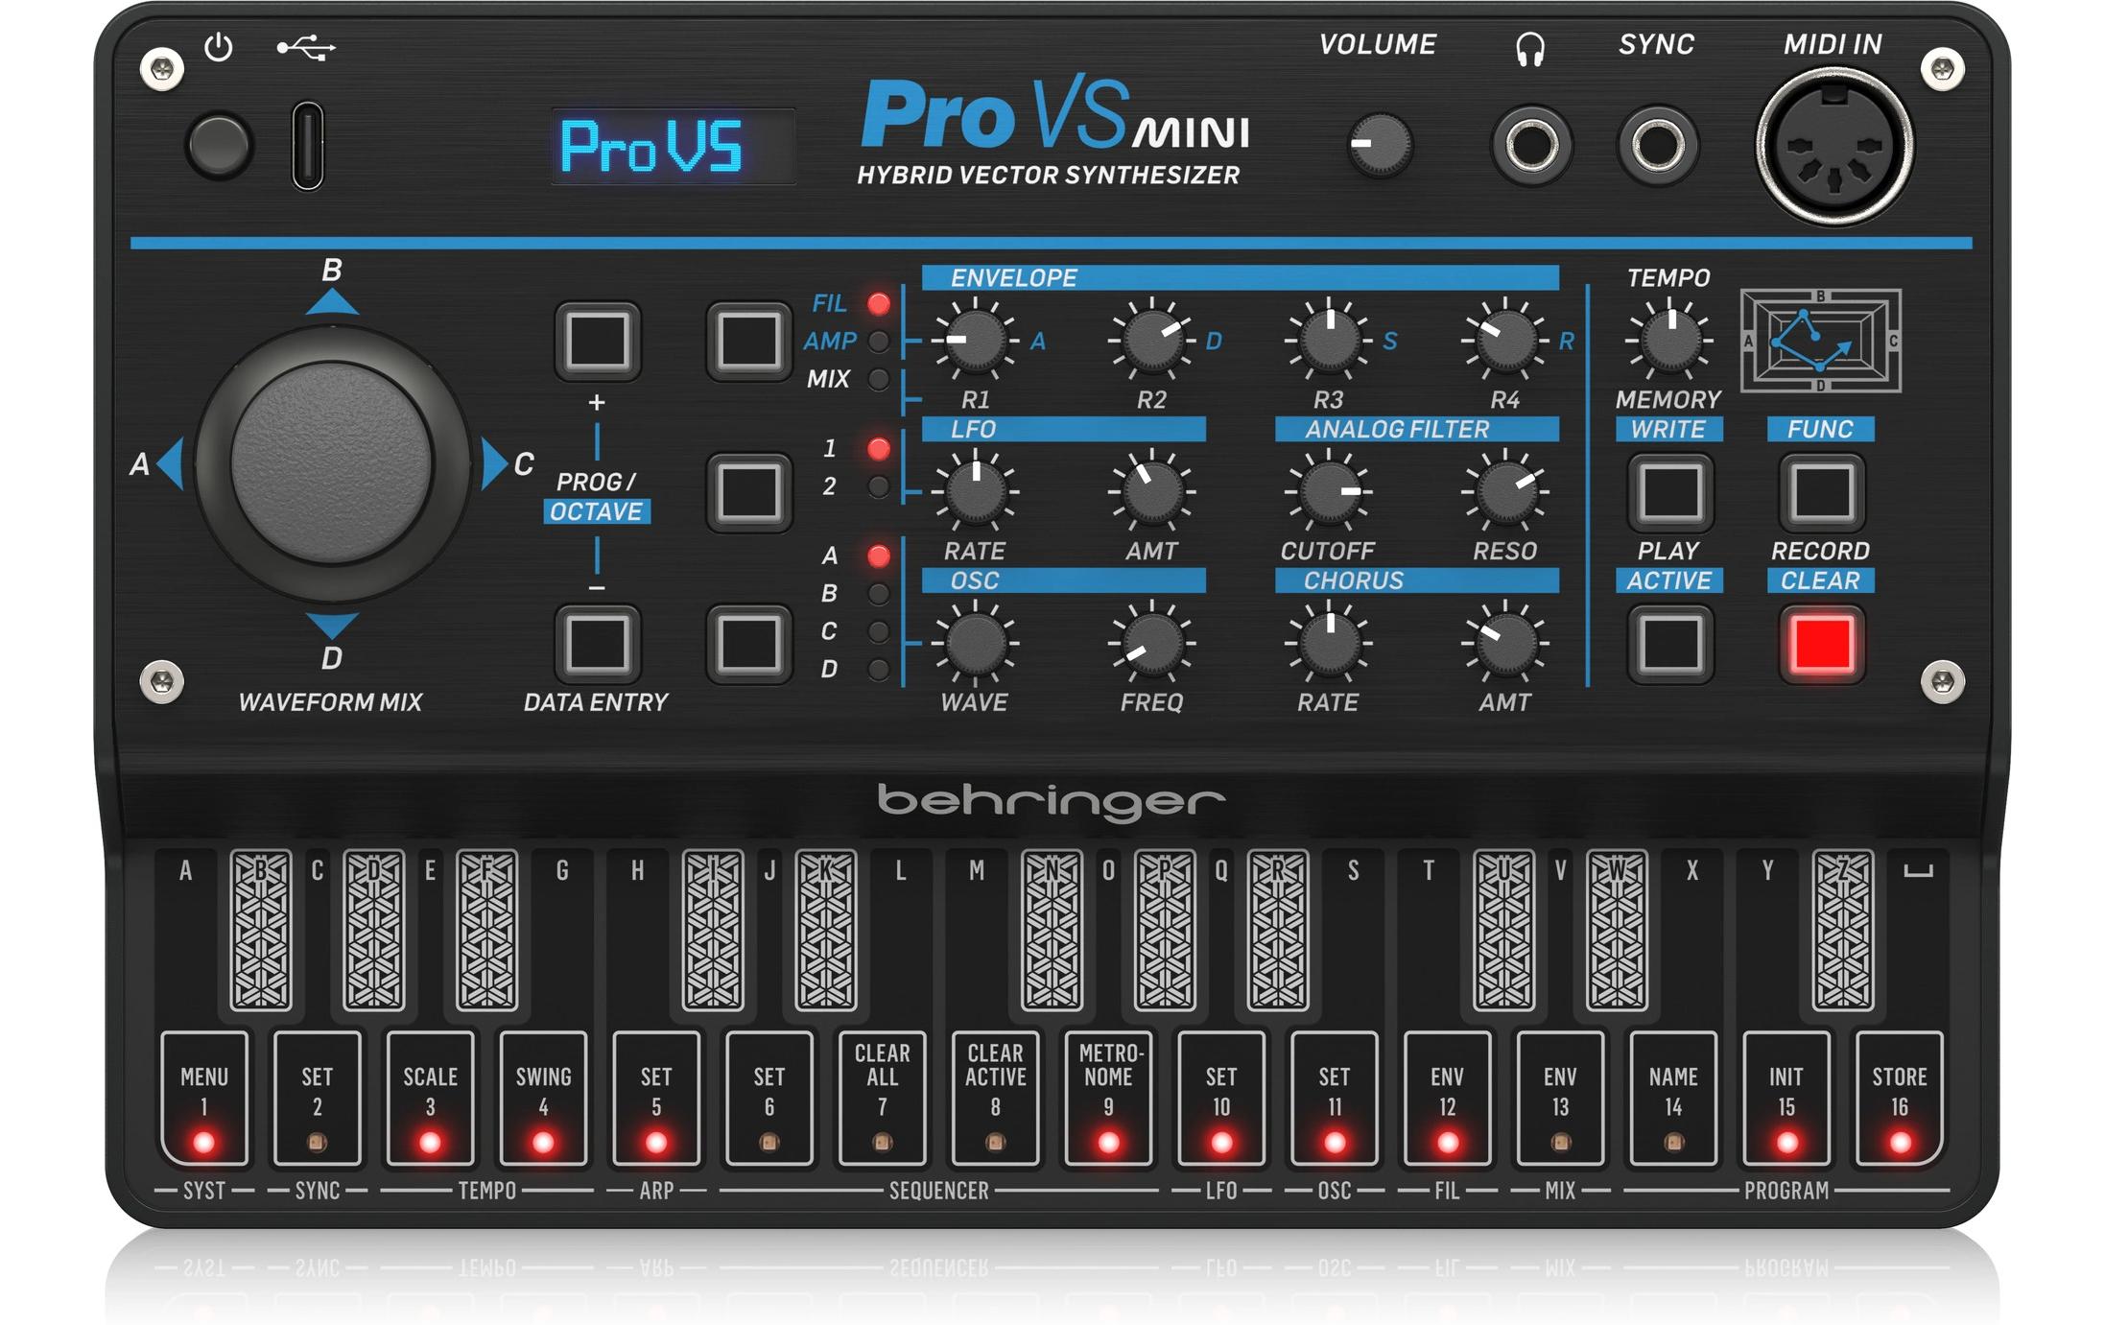
Task: Click the white key labeled A
Action: tap(186, 935)
